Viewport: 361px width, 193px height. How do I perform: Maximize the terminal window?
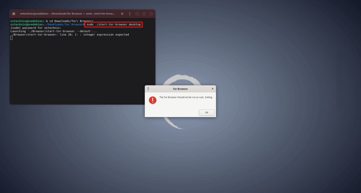[144, 14]
